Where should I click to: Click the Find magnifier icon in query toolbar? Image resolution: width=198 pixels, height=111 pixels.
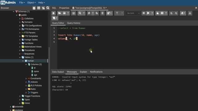[x=80, y=13]
